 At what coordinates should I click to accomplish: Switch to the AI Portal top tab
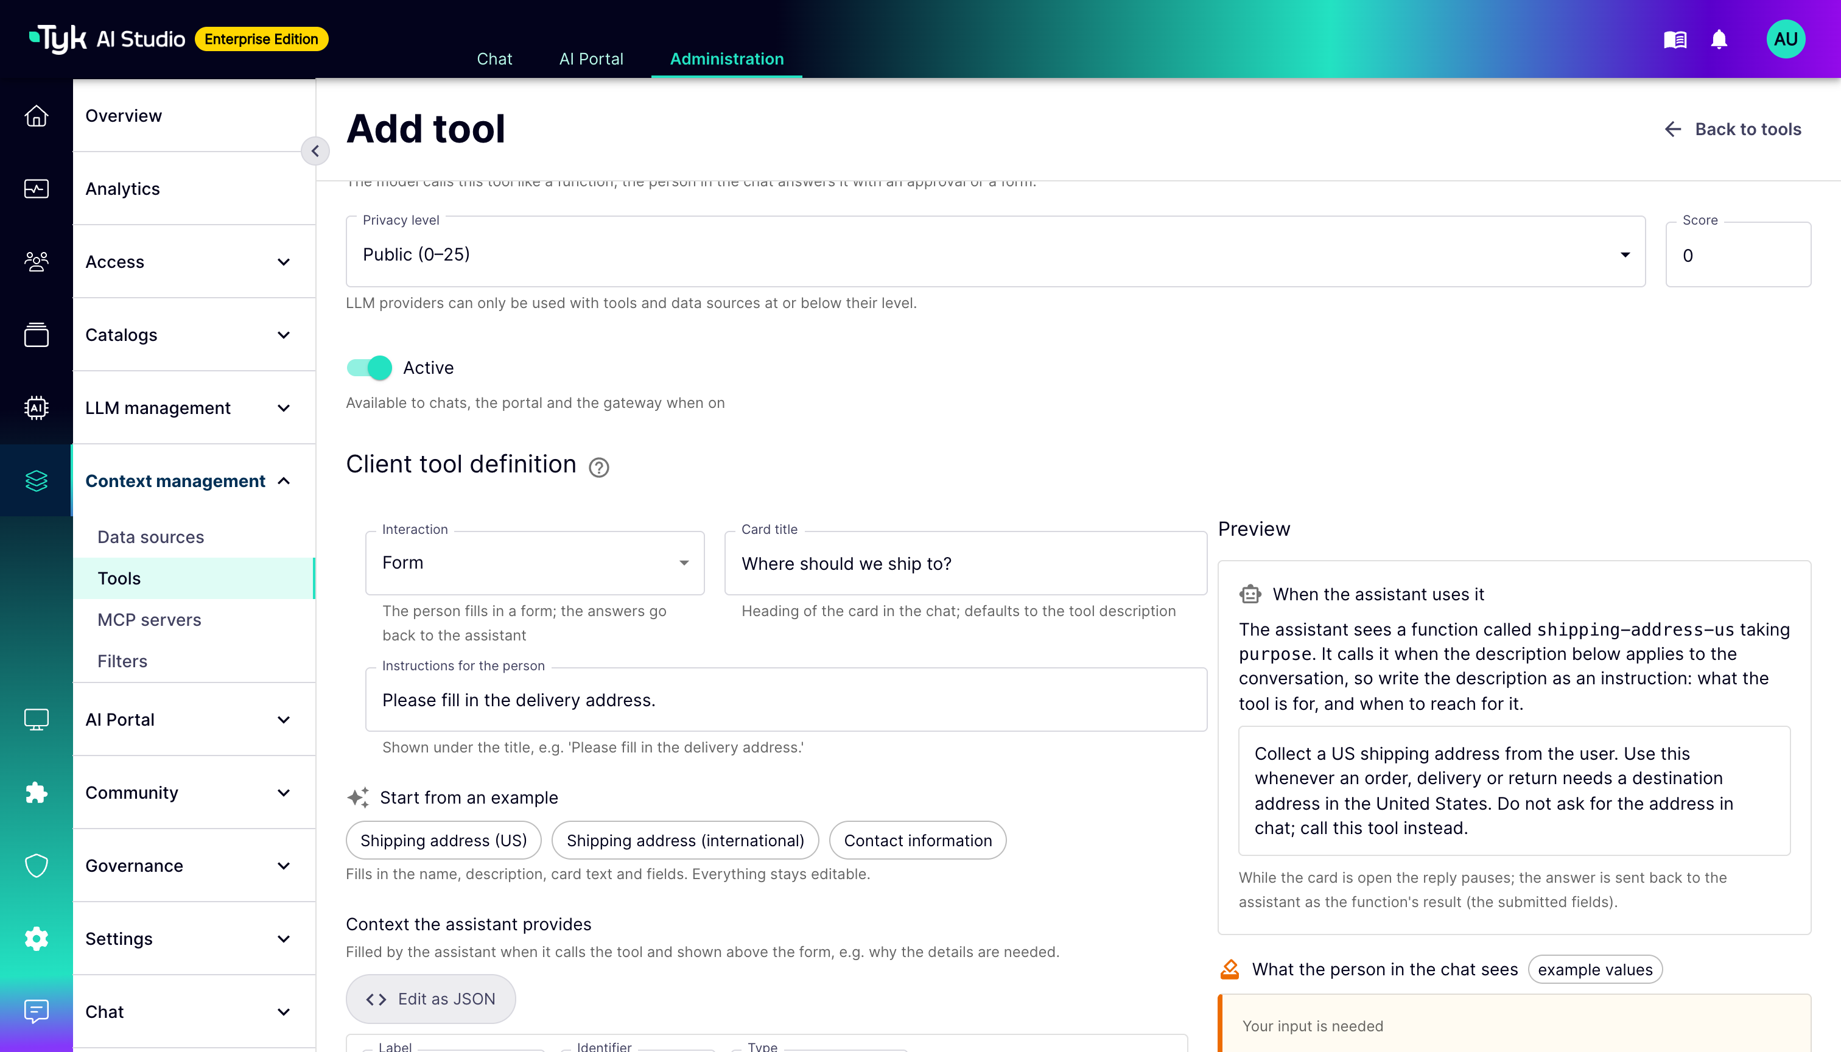point(591,58)
